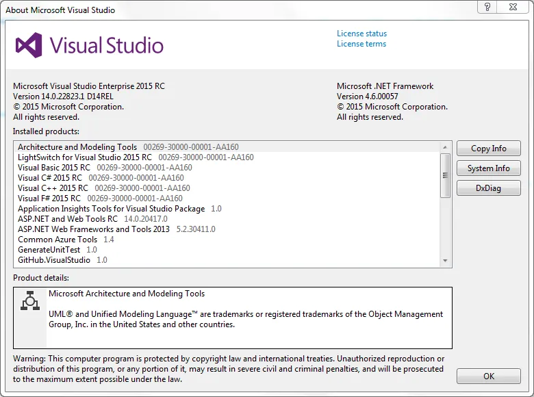This screenshot has height=397, width=534.
Task: Click the Copy Info button
Action: [488, 149]
